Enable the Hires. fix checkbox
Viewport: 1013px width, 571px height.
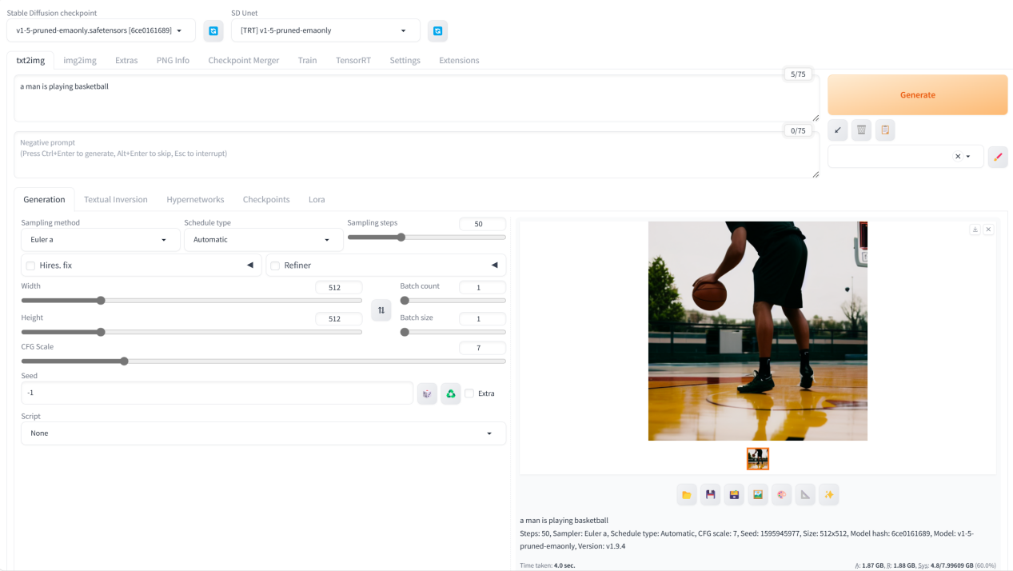point(30,266)
